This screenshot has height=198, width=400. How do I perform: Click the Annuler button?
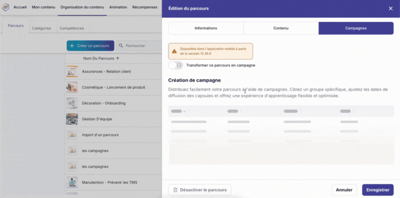(x=344, y=190)
